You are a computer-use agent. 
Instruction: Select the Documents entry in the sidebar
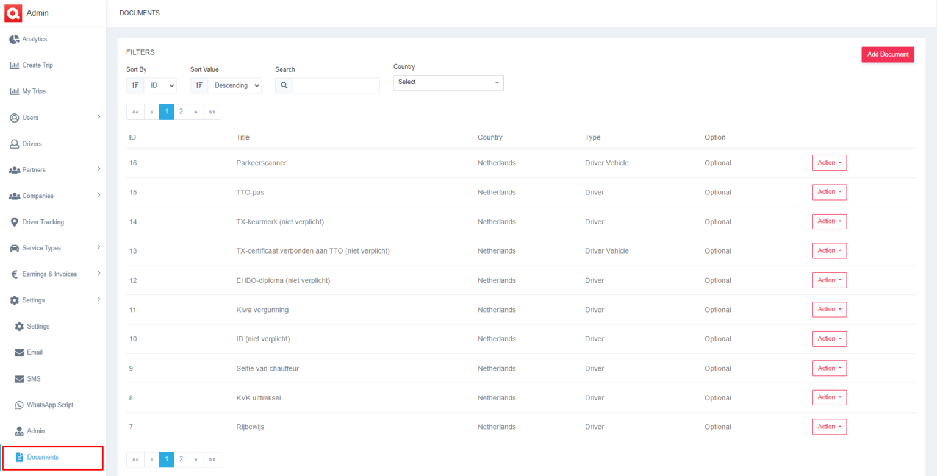click(x=43, y=456)
